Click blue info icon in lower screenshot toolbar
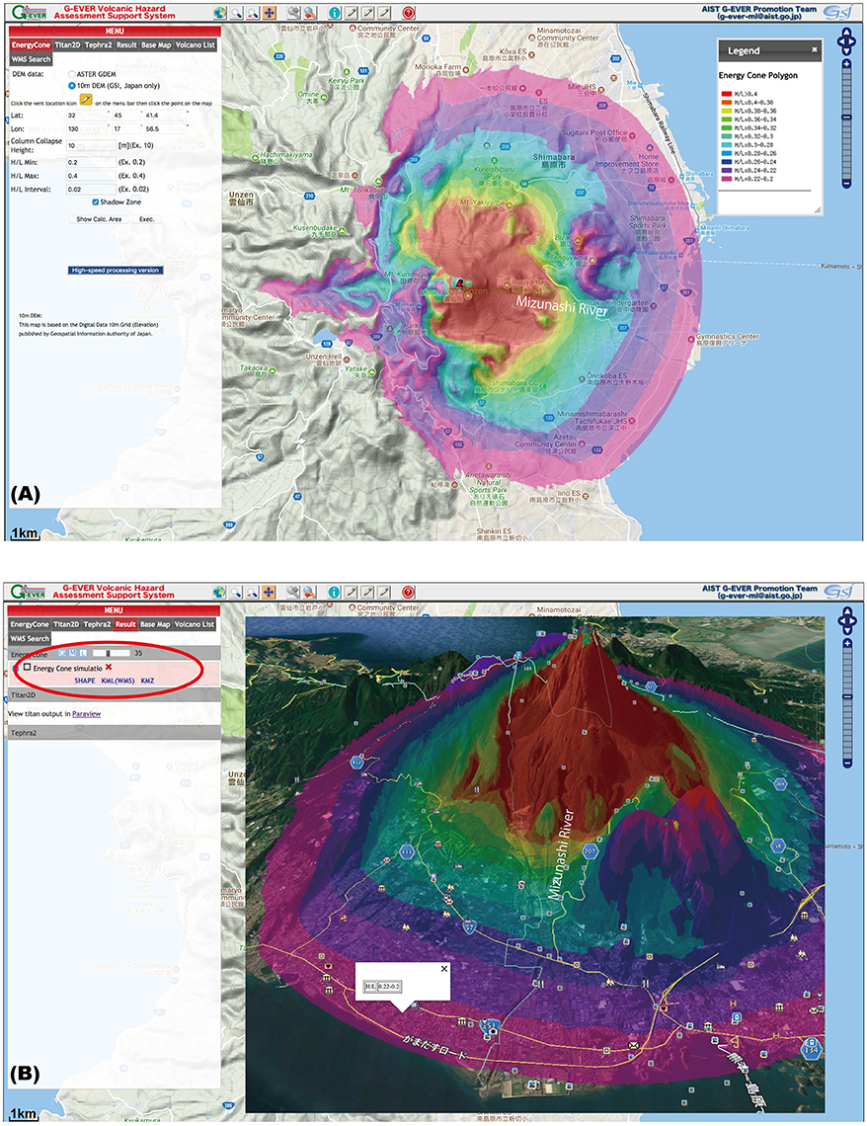 click(x=335, y=592)
